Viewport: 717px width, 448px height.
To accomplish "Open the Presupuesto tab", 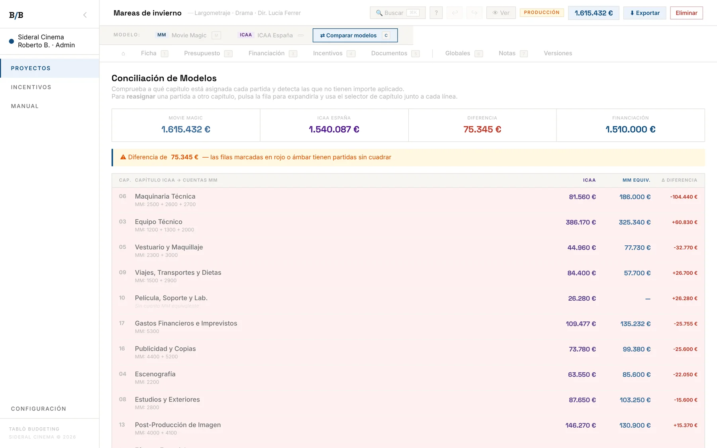I will coord(208,53).
